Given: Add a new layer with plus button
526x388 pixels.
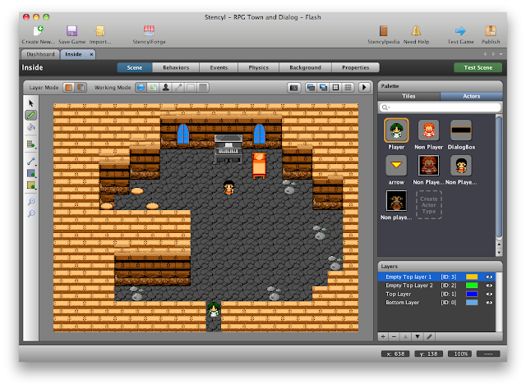Looking at the screenshot, I should pos(383,337).
